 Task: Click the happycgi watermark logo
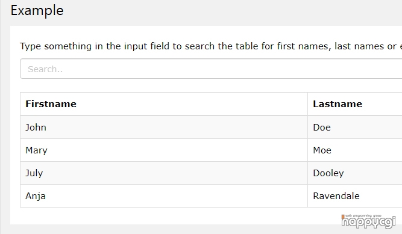(x=369, y=221)
